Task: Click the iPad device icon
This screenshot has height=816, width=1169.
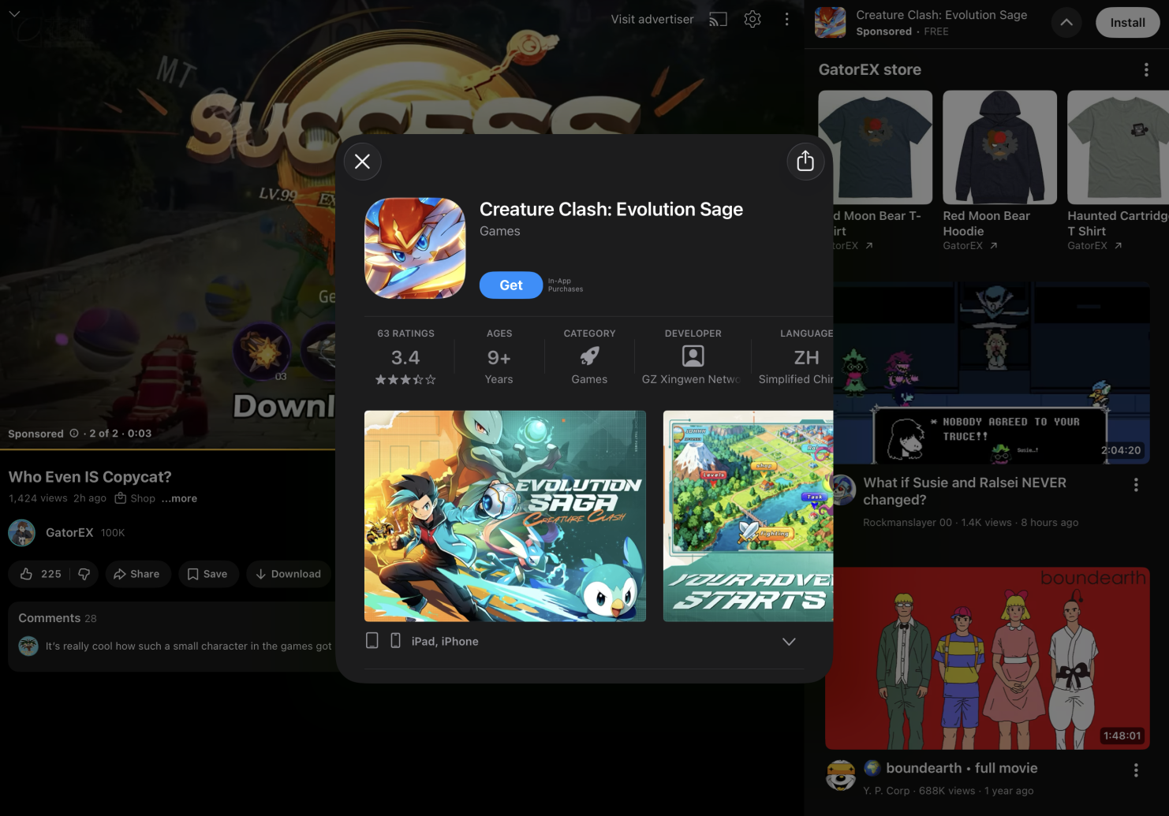Action: point(372,641)
